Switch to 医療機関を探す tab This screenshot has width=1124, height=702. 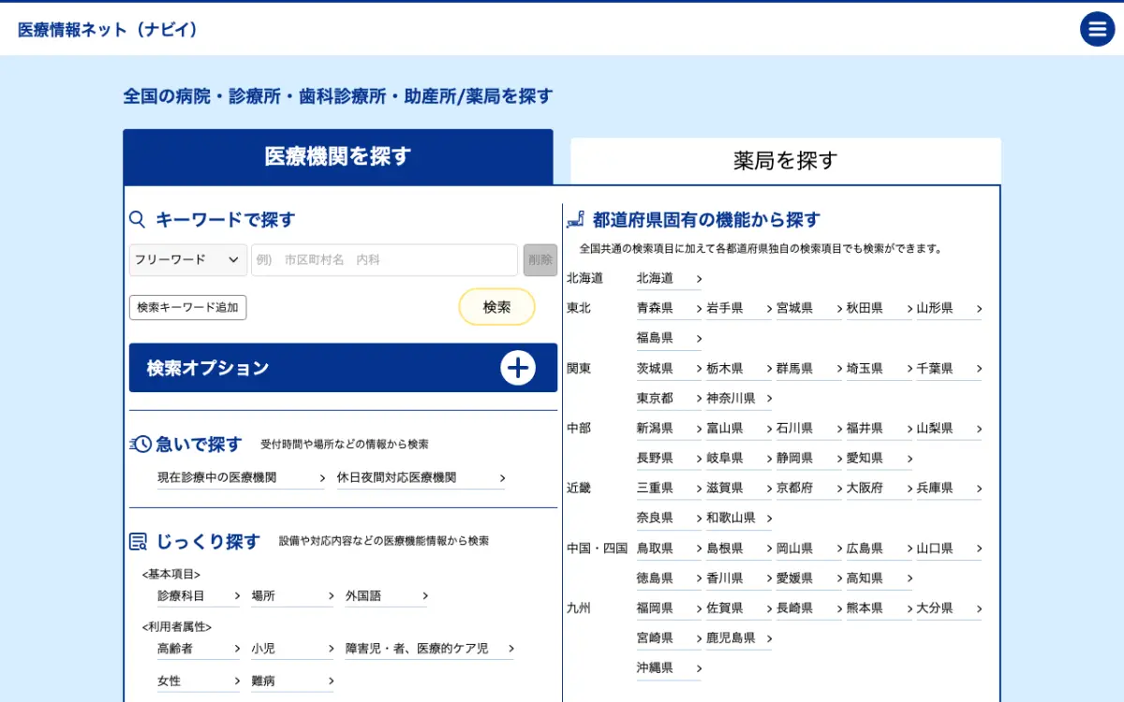338,156
